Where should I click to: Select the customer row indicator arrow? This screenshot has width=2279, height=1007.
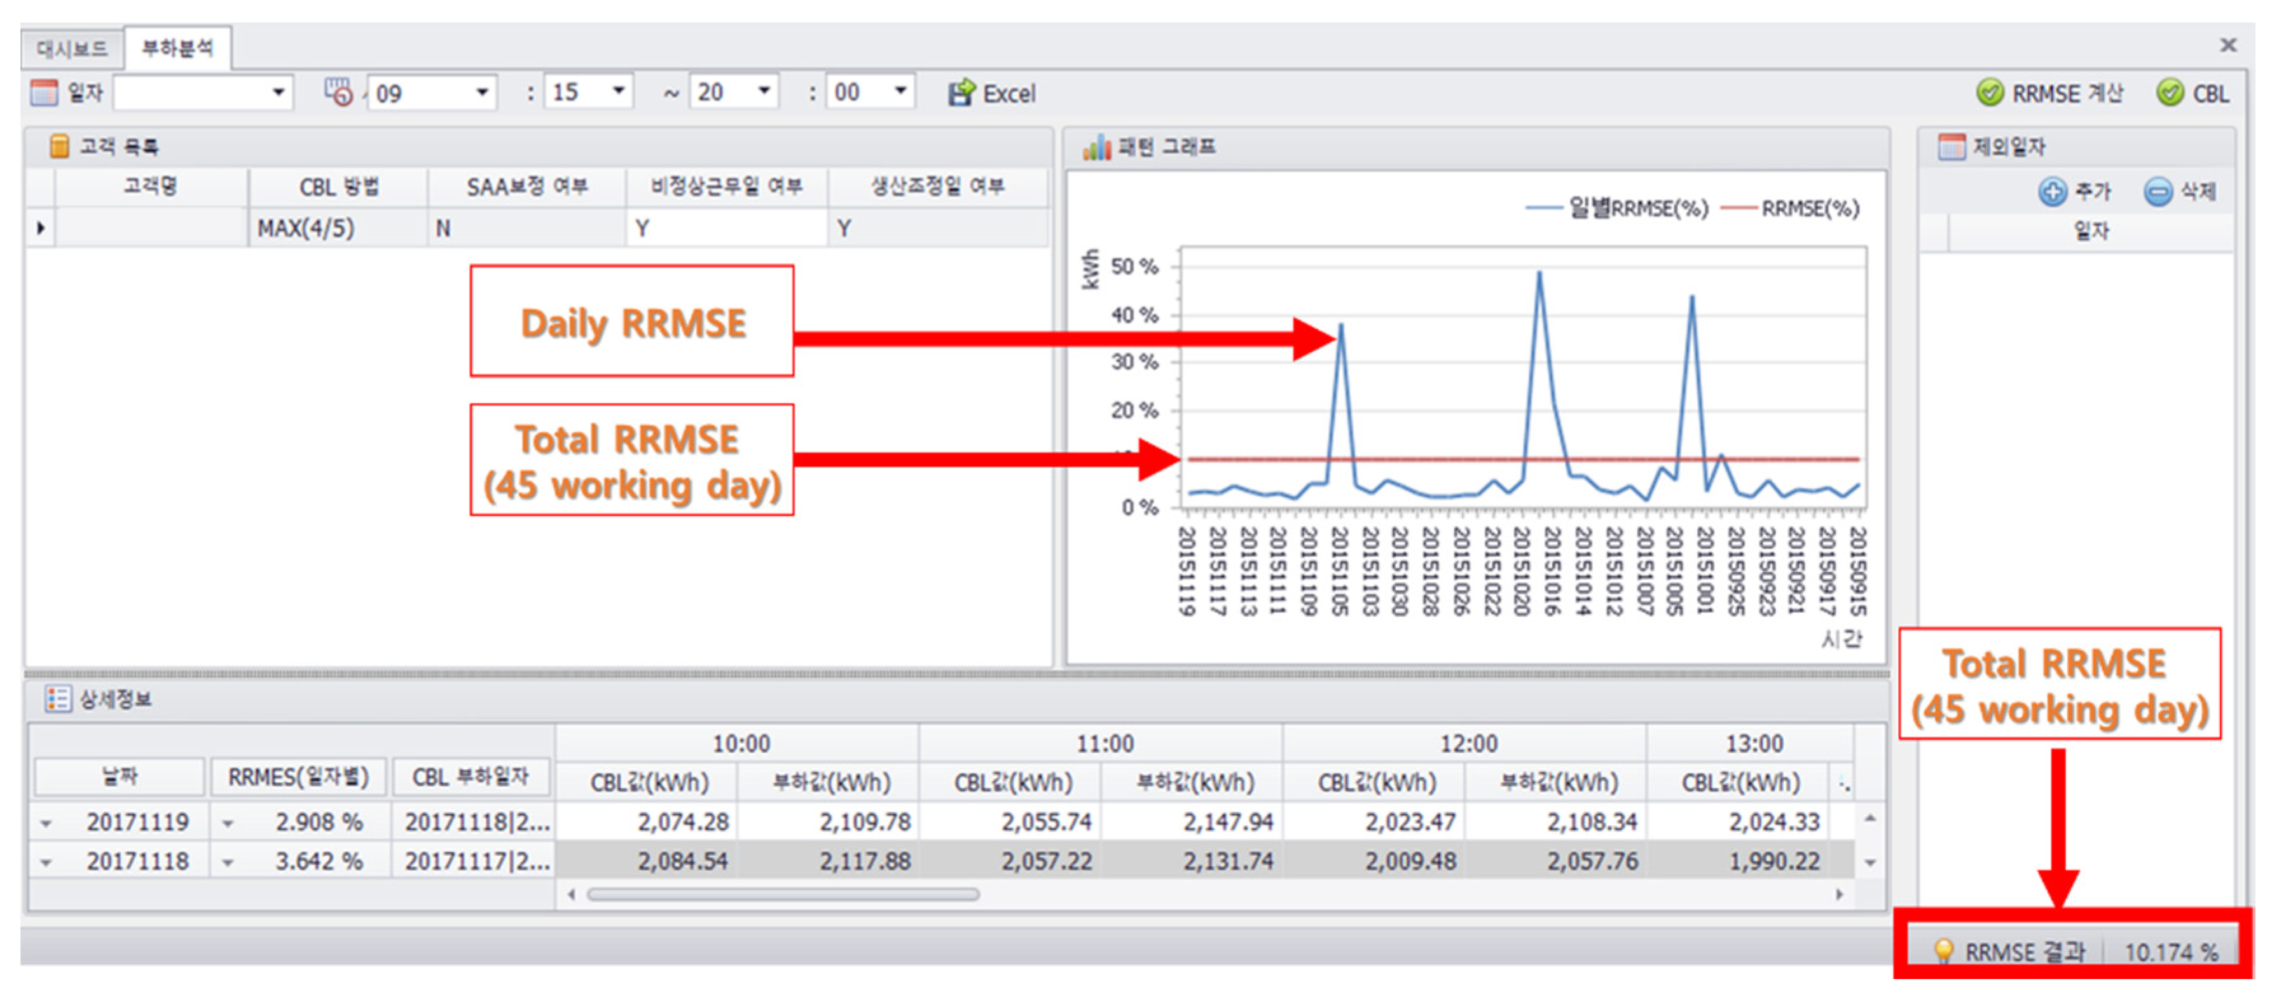[x=41, y=228]
